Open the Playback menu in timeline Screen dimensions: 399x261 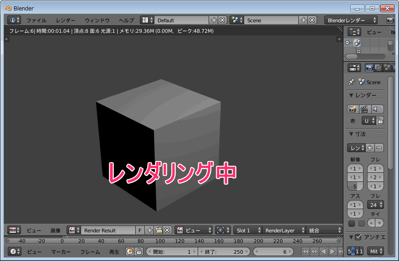point(114,252)
